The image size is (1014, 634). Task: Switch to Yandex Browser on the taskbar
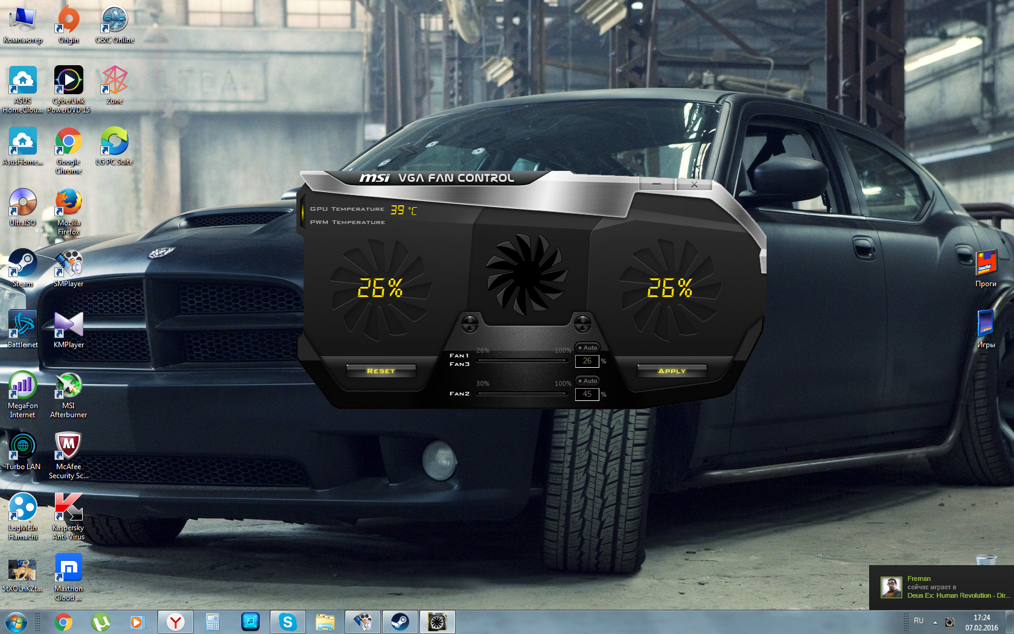pyautogui.click(x=175, y=622)
